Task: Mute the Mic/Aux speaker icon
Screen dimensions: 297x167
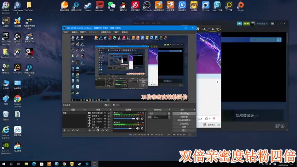Action: (138, 119)
